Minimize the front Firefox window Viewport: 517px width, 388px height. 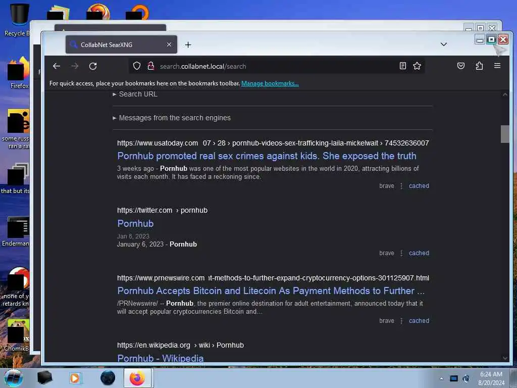pyautogui.click(x=480, y=39)
